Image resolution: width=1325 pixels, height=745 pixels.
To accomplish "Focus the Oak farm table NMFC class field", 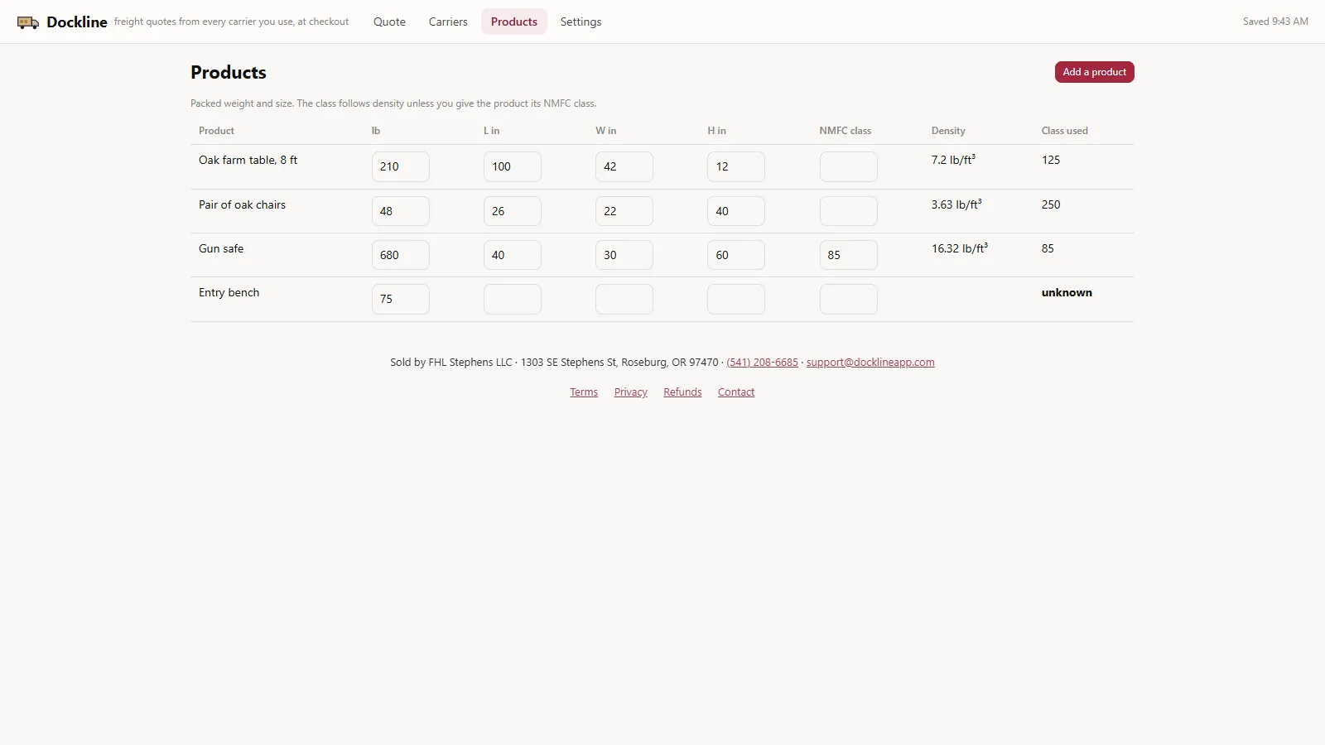I will pyautogui.click(x=849, y=166).
